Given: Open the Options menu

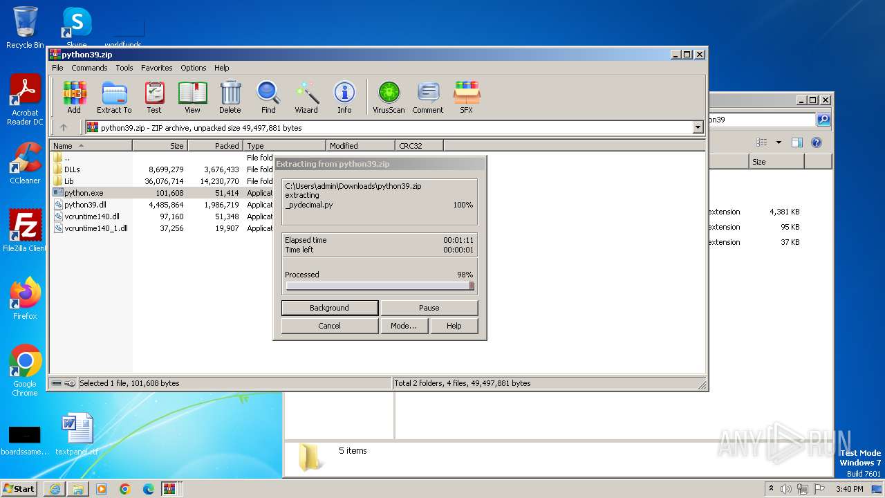Looking at the screenshot, I should click(194, 68).
